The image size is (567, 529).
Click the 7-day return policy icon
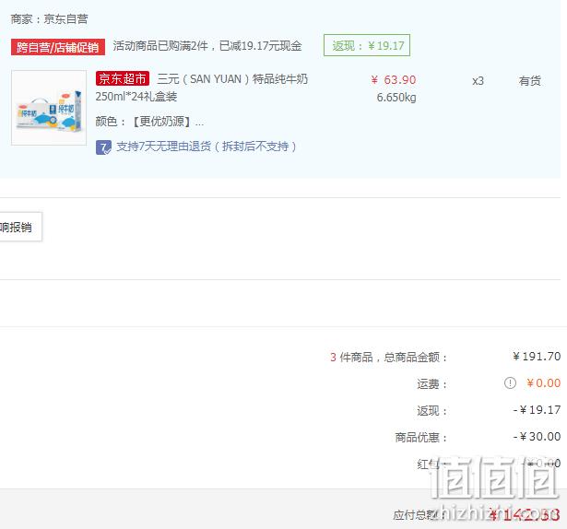coord(103,147)
